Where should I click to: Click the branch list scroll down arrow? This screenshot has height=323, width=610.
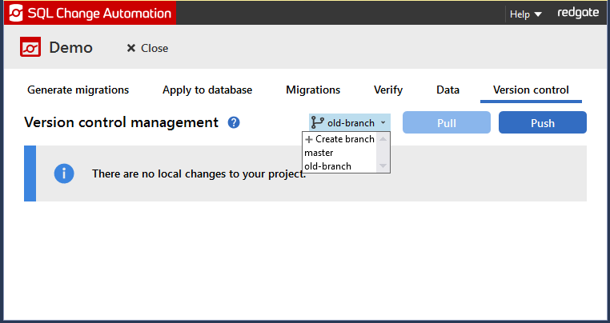click(383, 166)
